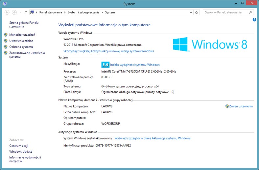Screen dimensions: 259x170
Task: Expand the recent locations dropdown arrow
Action: click(x=20, y=12)
